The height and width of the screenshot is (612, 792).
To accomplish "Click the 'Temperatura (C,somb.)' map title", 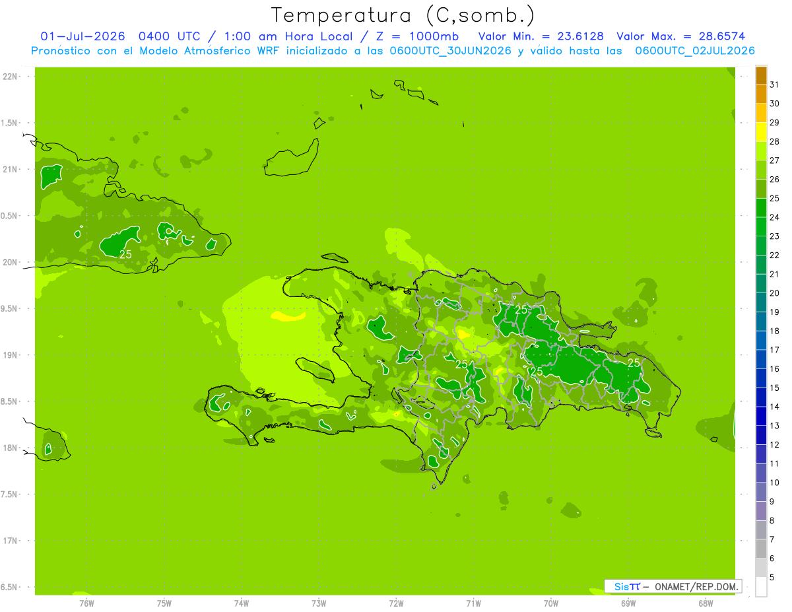I will point(403,15).
